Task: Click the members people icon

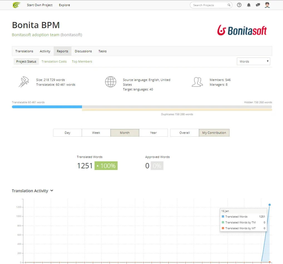Action: [x=197, y=82]
